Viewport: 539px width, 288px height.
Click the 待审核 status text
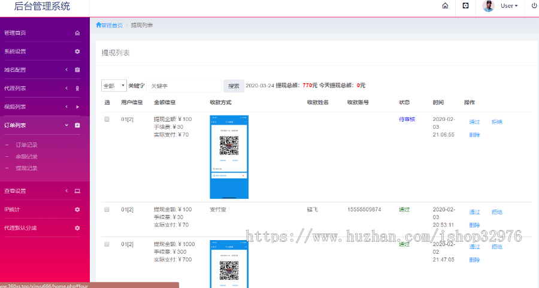coord(407,119)
